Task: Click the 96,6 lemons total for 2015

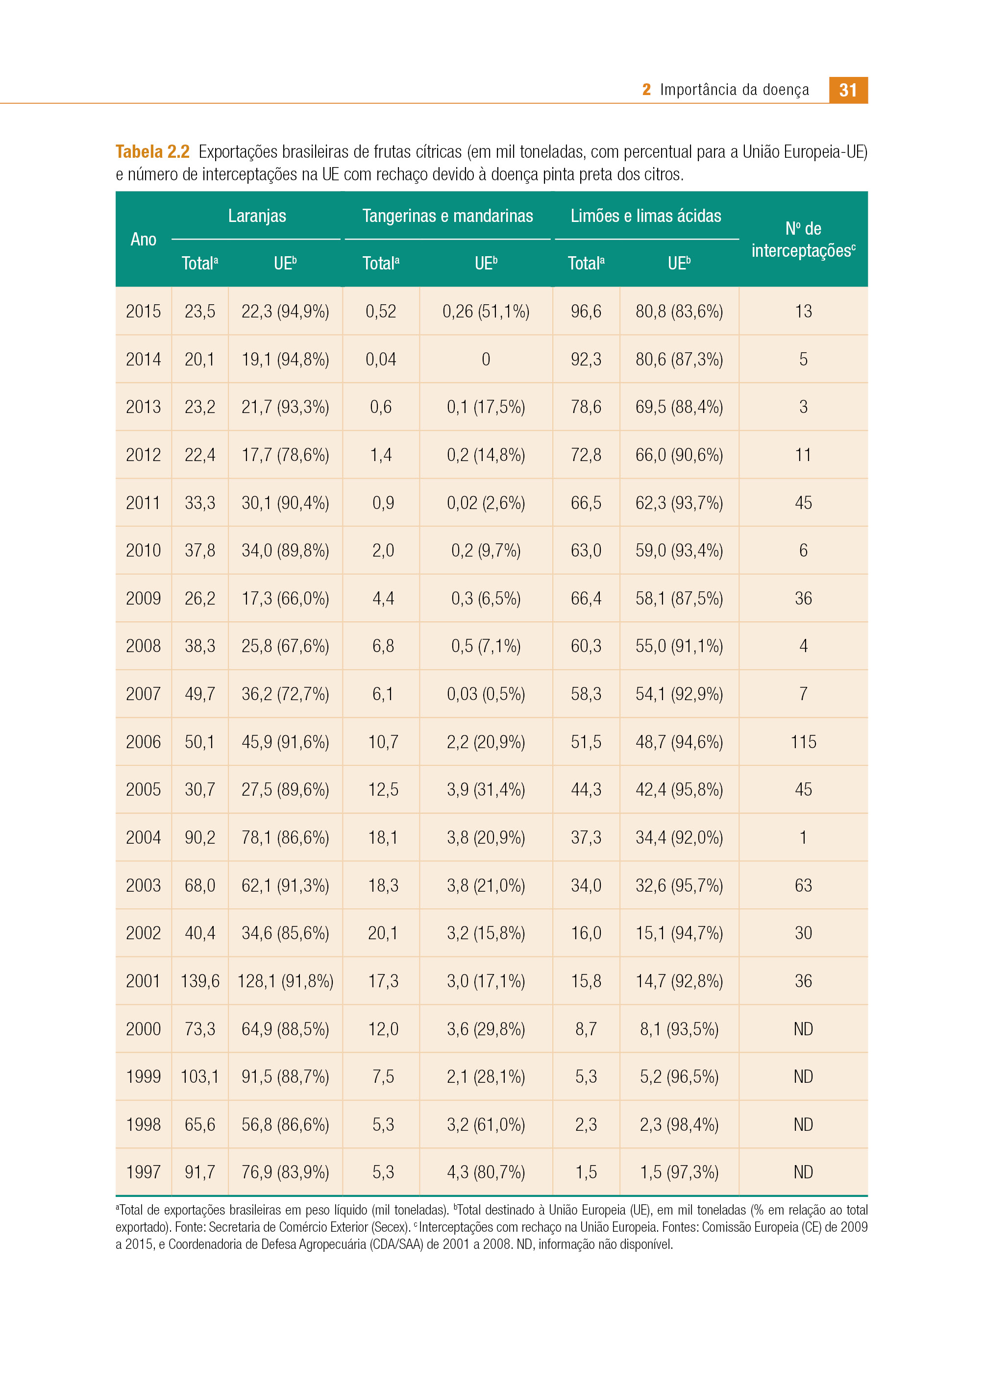Action: click(586, 311)
